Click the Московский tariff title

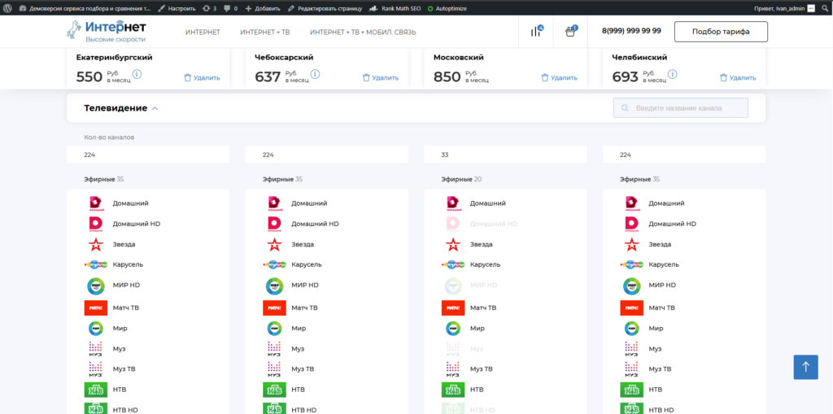click(x=459, y=58)
